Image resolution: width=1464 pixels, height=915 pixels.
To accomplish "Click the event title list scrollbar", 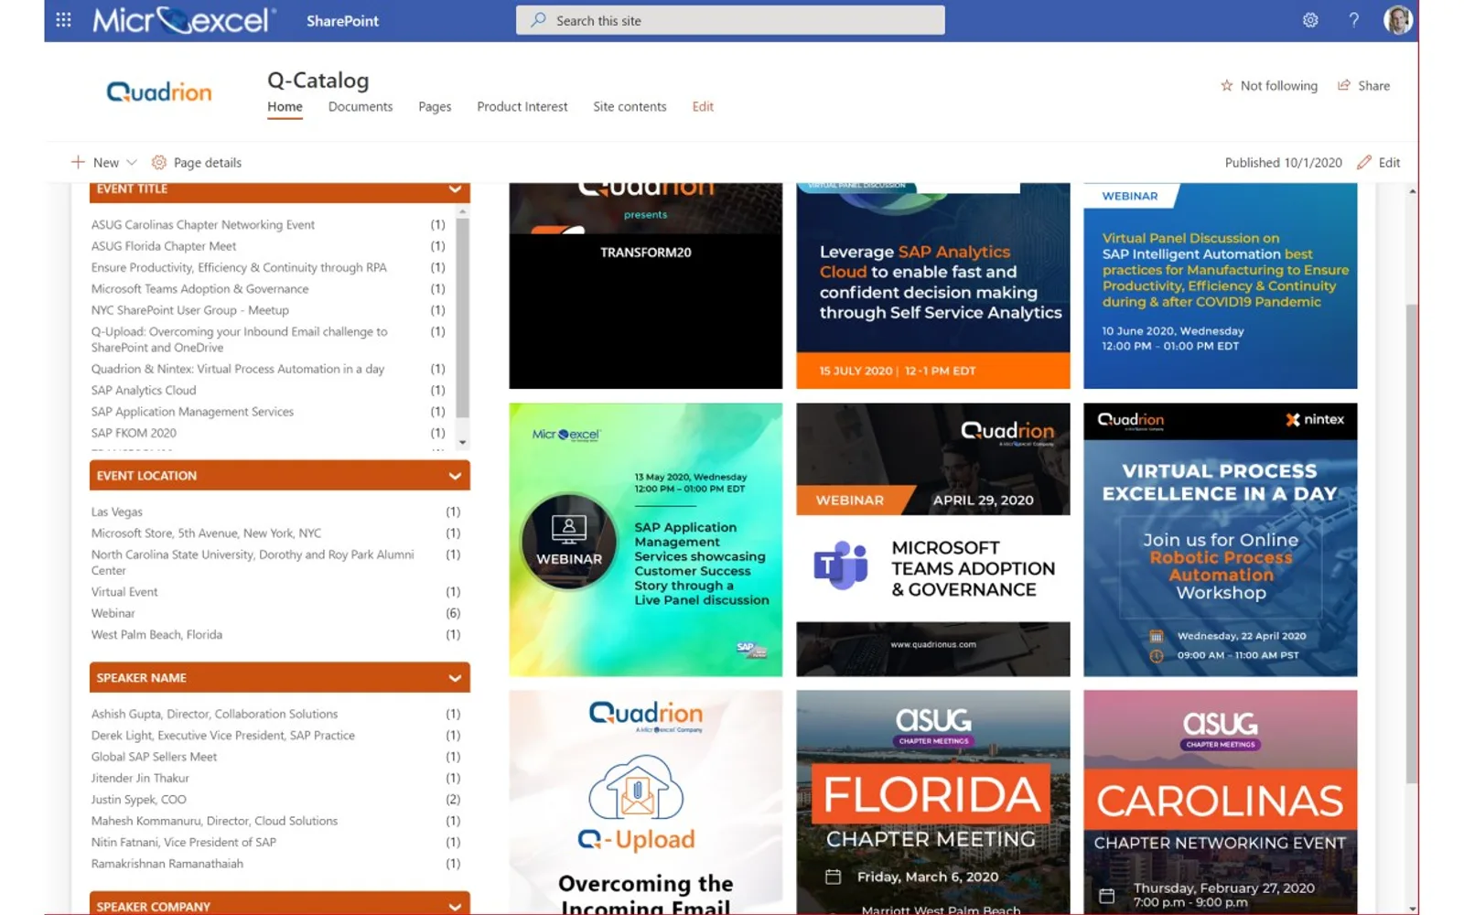I will click(462, 319).
